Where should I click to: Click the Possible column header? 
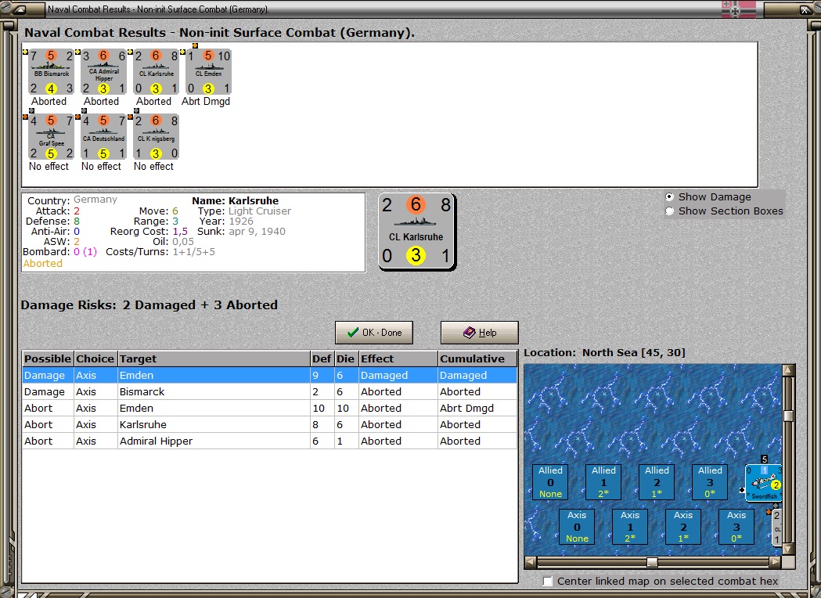[x=48, y=358]
